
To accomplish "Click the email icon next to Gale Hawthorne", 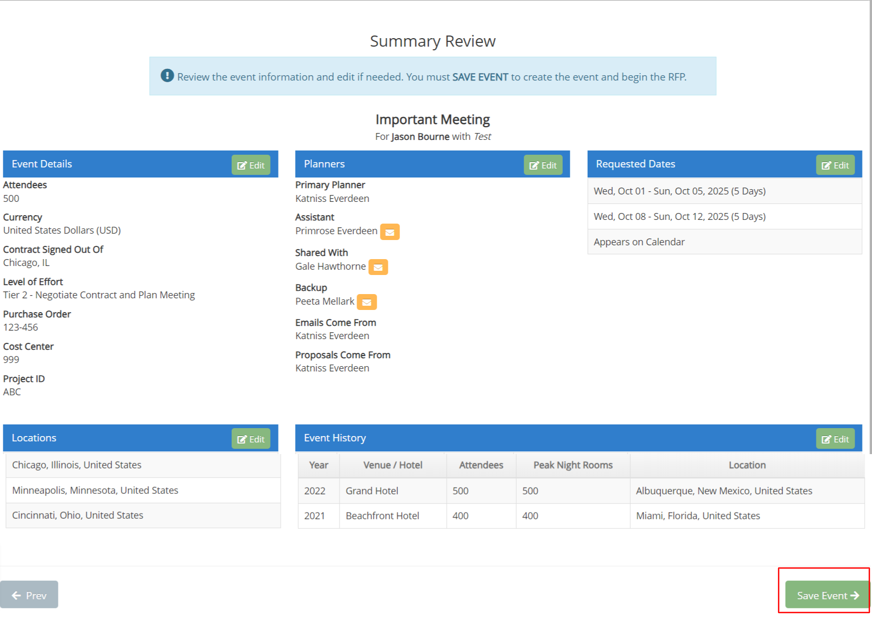I will [378, 268].
